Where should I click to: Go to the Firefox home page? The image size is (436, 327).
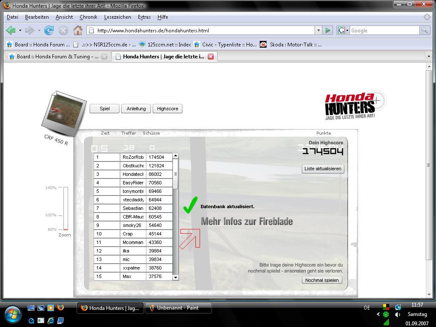point(78,30)
